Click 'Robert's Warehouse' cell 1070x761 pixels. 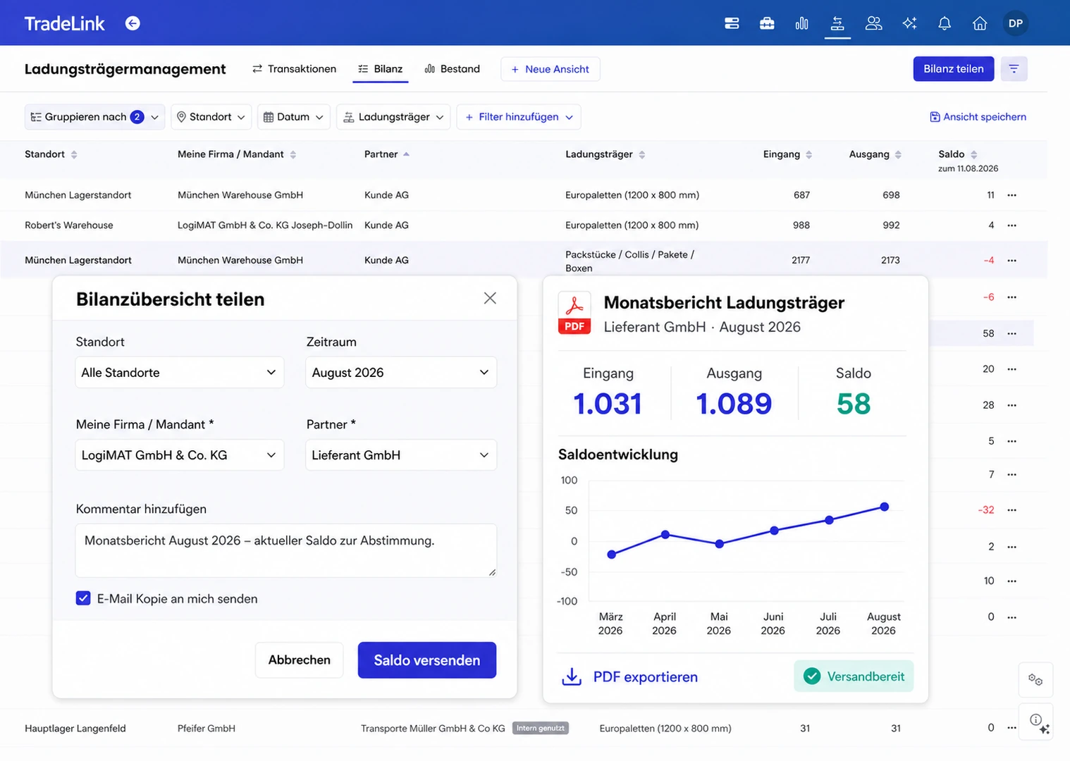click(69, 225)
